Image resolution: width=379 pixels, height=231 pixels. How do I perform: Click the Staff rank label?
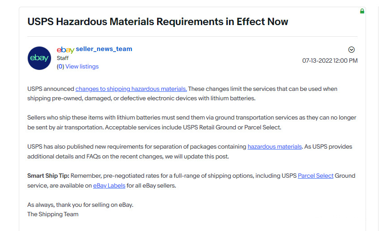(x=63, y=58)
